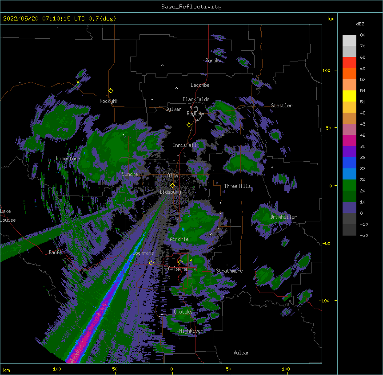Click the Vulcan label

[x=241, y=353]
